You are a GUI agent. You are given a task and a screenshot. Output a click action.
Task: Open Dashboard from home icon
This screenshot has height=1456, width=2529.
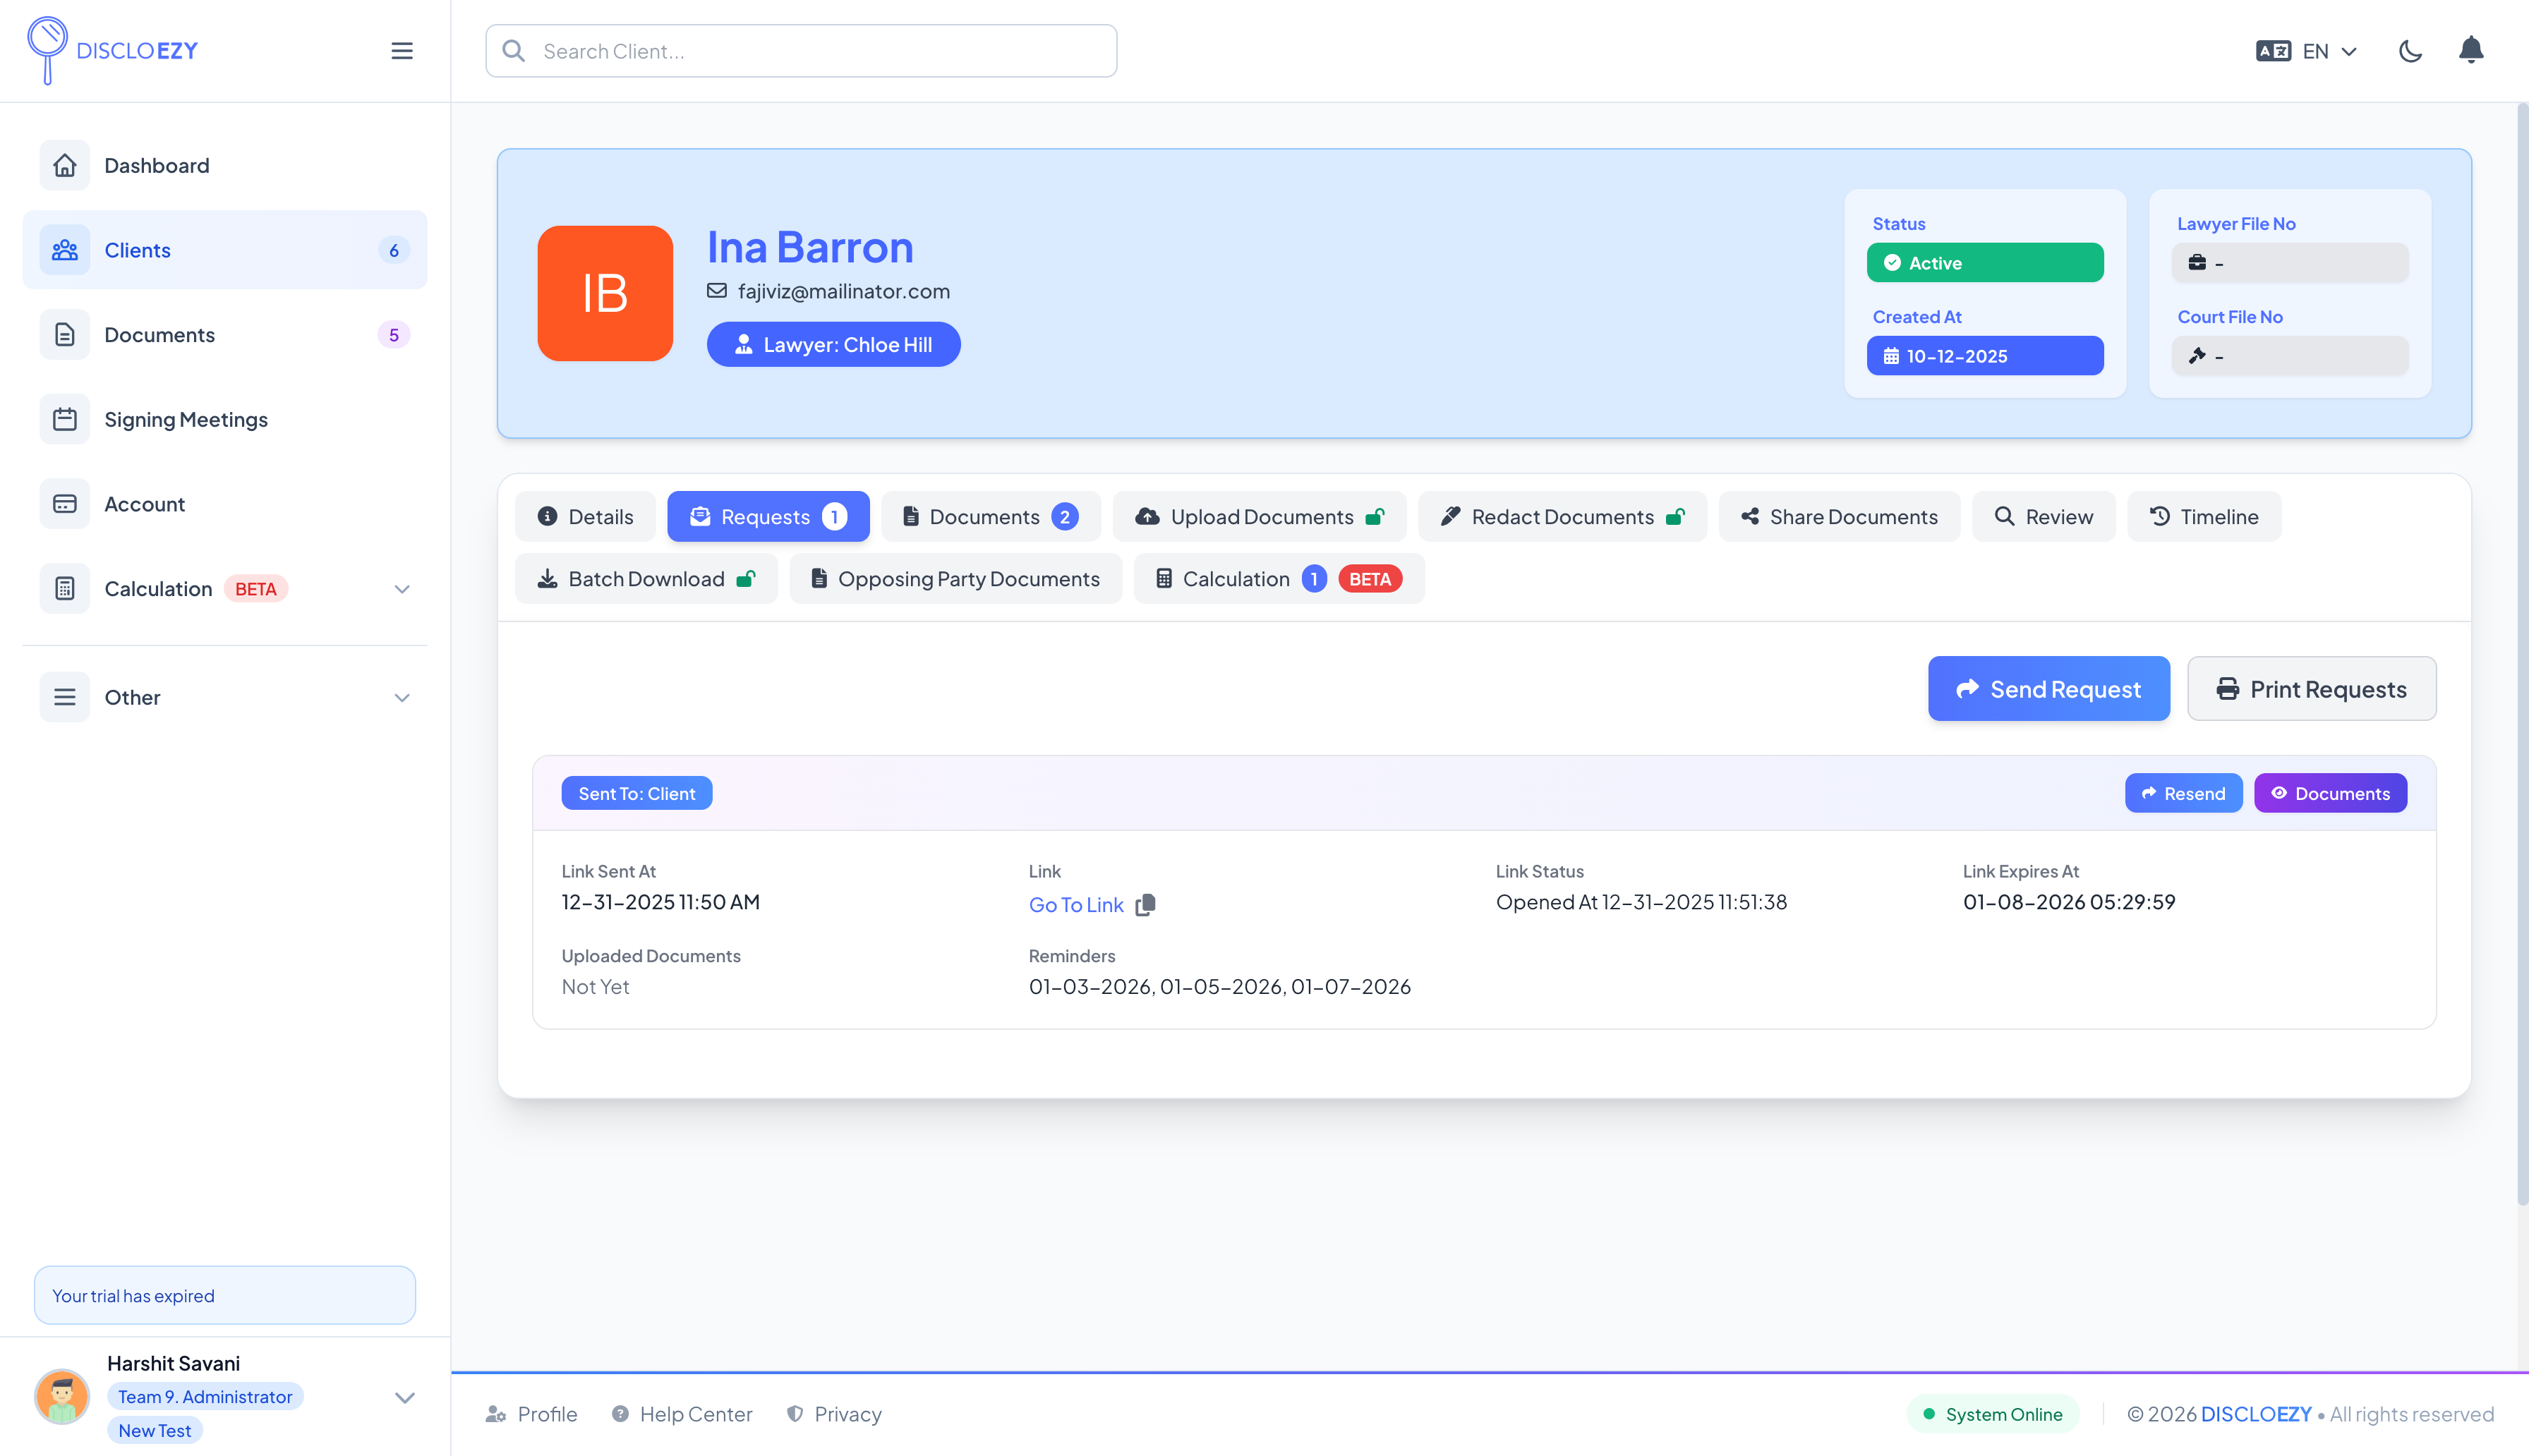tap(65, 165)
